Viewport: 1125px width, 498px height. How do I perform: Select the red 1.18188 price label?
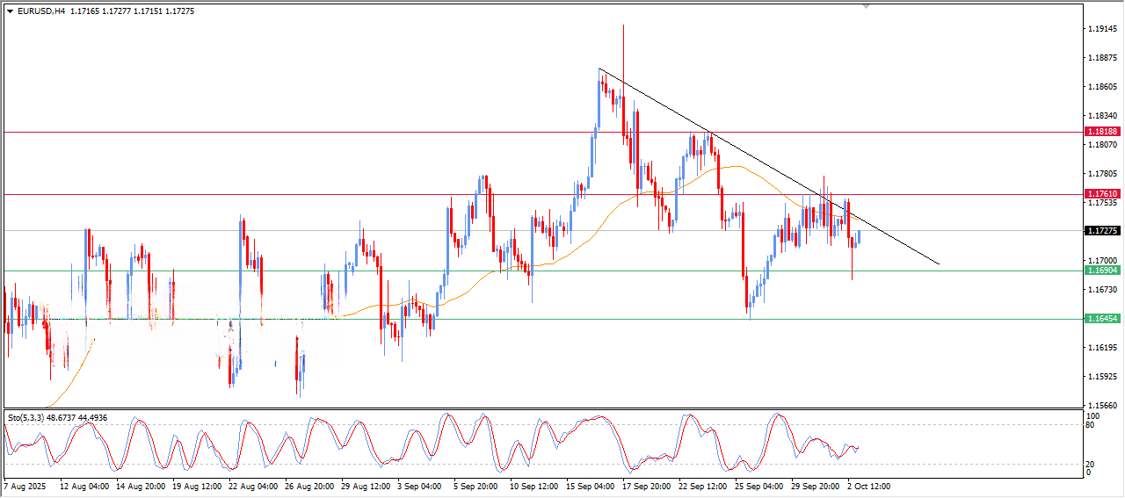[x=1101, y=132]
